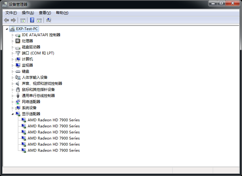Select the 处理器 (processor) icon in the tree
242x176 pixels.
coord(18,41)
